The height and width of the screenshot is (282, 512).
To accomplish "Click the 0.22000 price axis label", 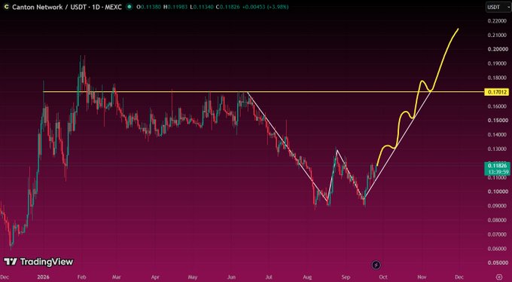I will 498,20.
